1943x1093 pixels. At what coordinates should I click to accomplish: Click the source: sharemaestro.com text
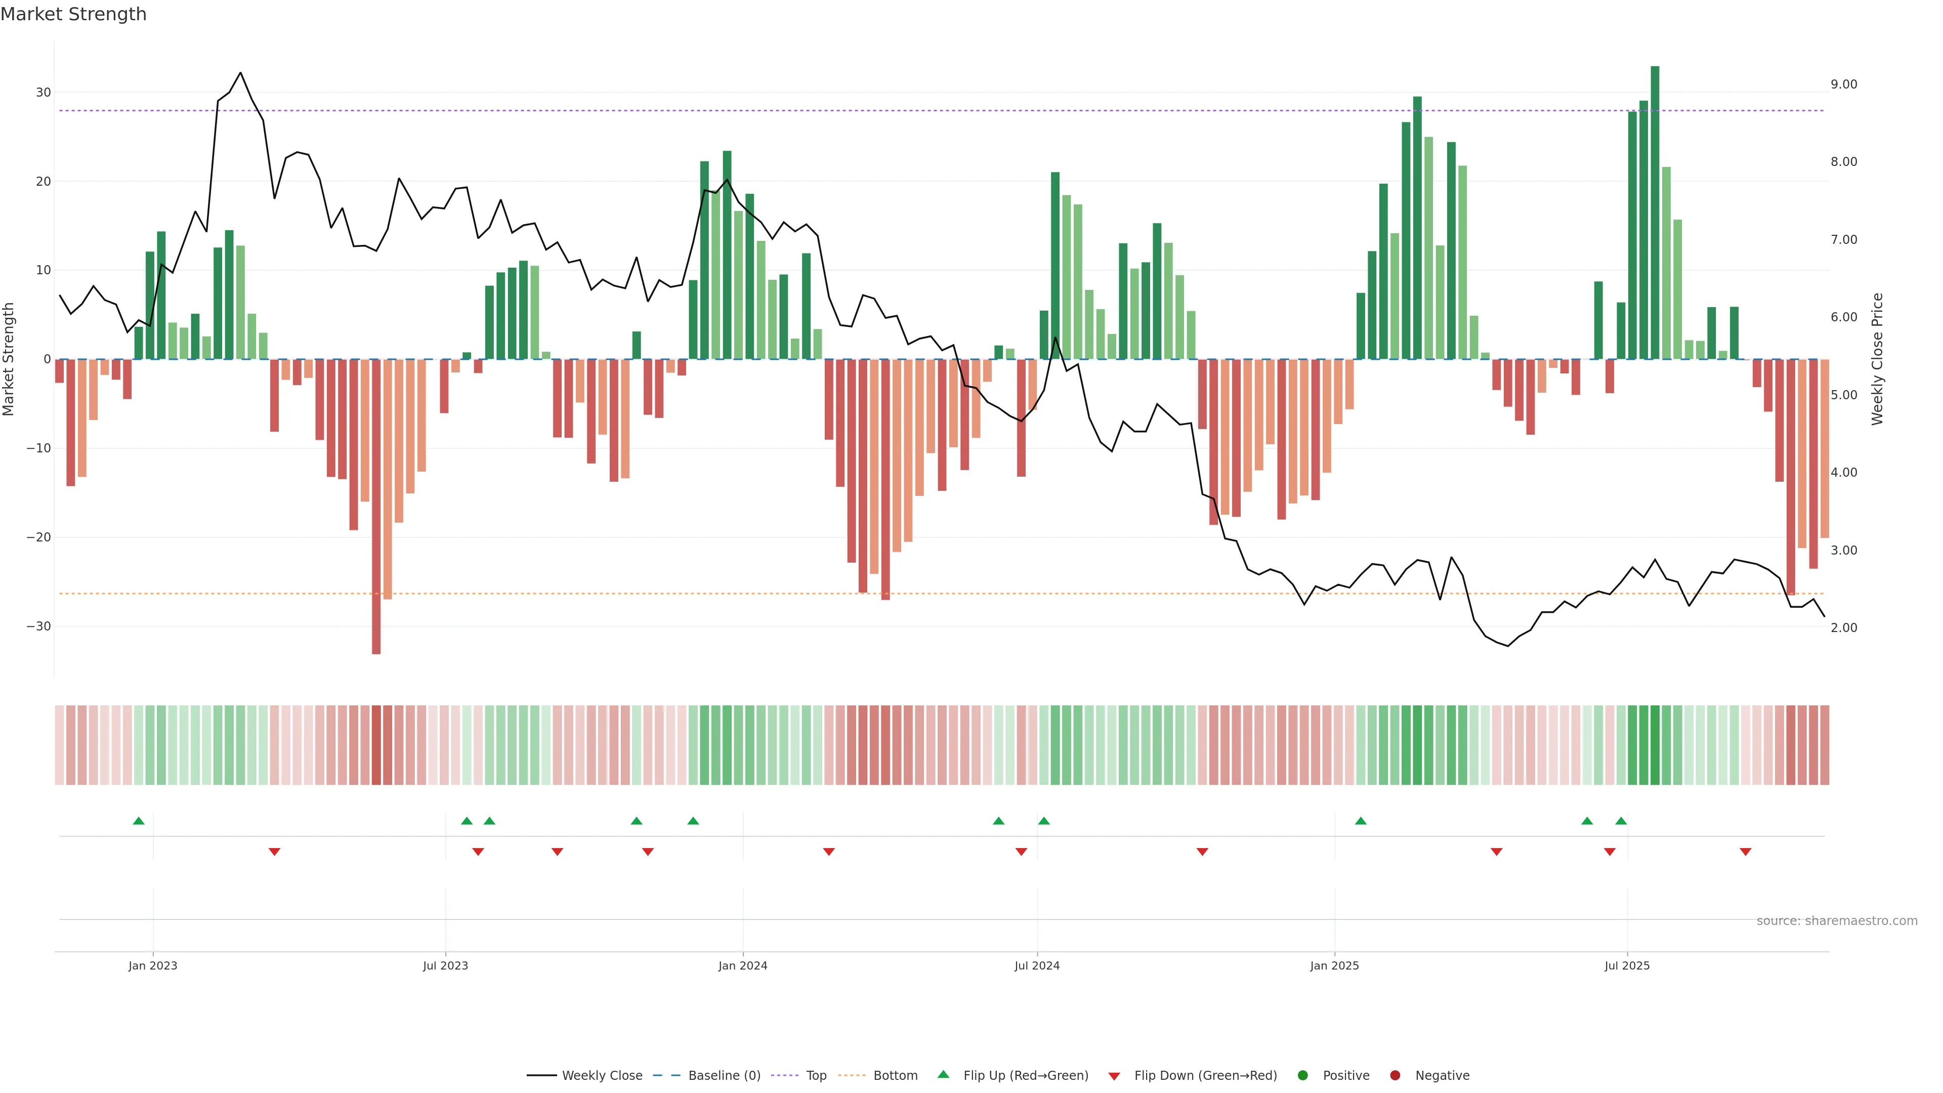pyautogui.click(x=1837, y=920)
